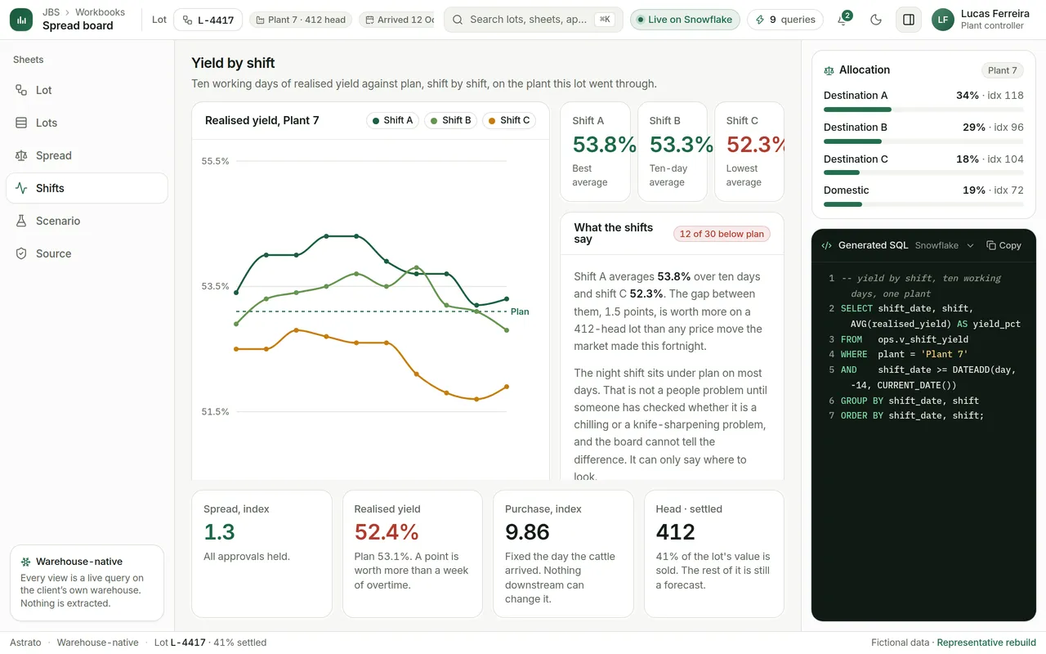
Task: Toggle Shift C series in legend
Action: 508,120
